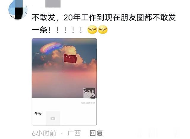Click the red flag in the cover photo
Image resolution: width=190 pixels, height=139 pixels.
(x=70, y=58)
